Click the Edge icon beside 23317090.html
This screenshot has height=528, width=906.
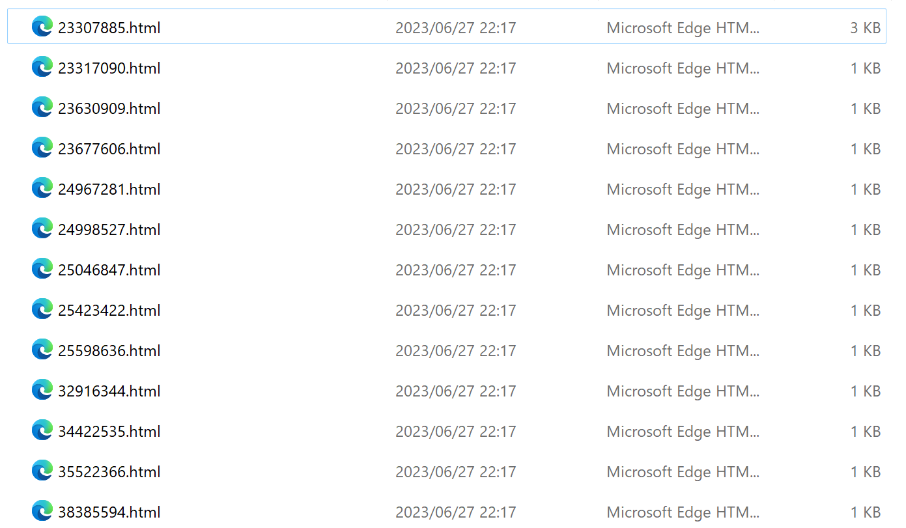click(42, 66)
